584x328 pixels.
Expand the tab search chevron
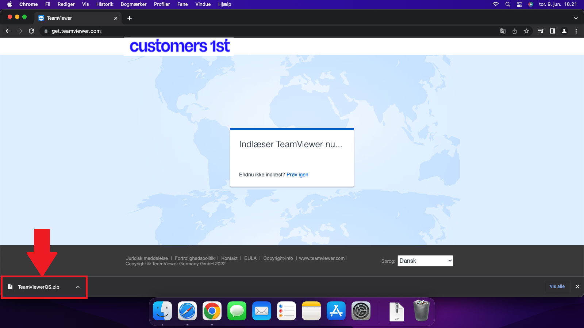click(576, 18)
